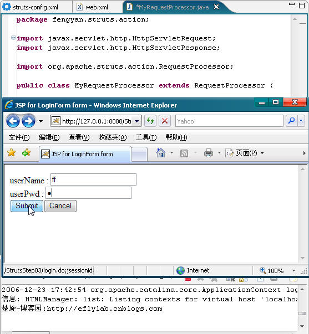Click the magnifier Search icon
The height and width of the screenshot is (334, 309).
291,121
